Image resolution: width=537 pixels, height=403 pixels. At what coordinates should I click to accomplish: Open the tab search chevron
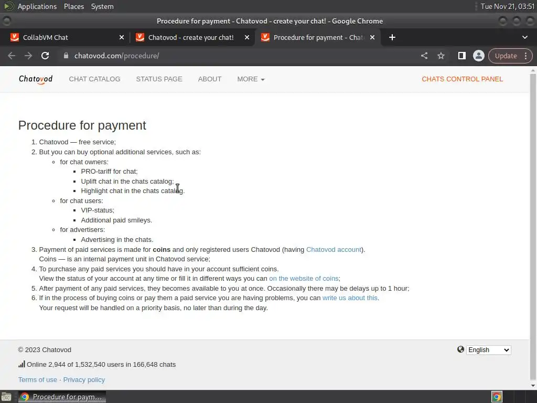(524, 37)
